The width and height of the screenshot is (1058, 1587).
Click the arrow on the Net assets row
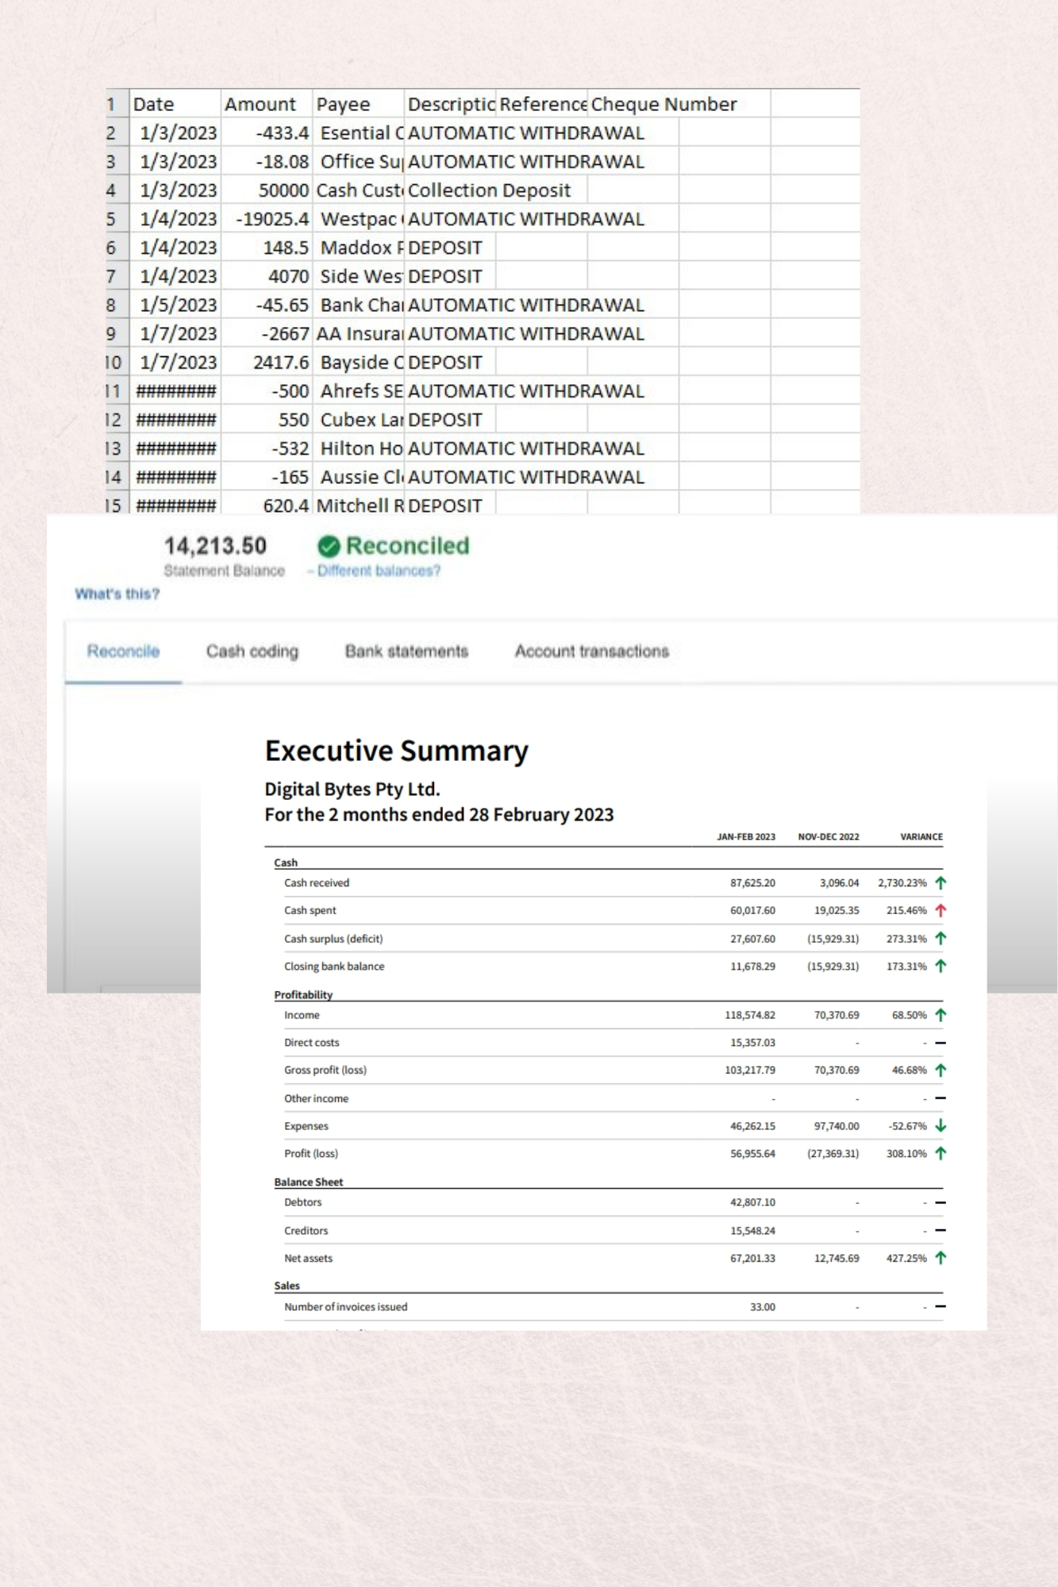click(941, 1258)
